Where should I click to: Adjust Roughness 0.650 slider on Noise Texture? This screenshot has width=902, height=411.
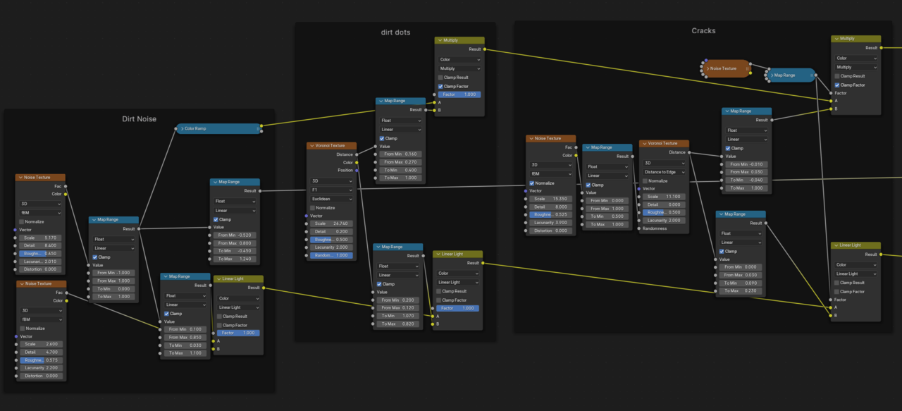pyautogui.click(x=40, y=253)
